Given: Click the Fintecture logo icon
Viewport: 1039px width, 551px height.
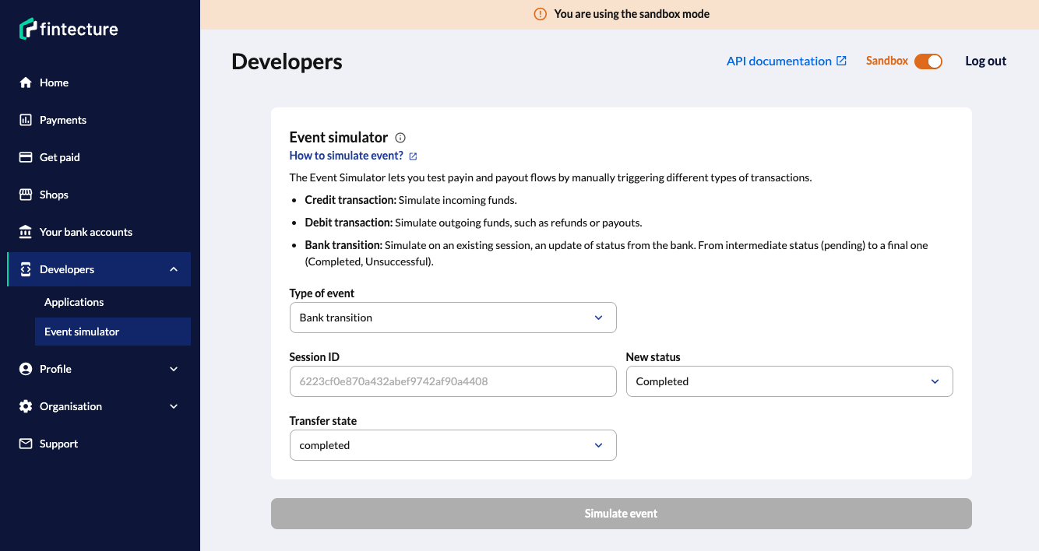Looking at the screenshot, I should point(28,29).
